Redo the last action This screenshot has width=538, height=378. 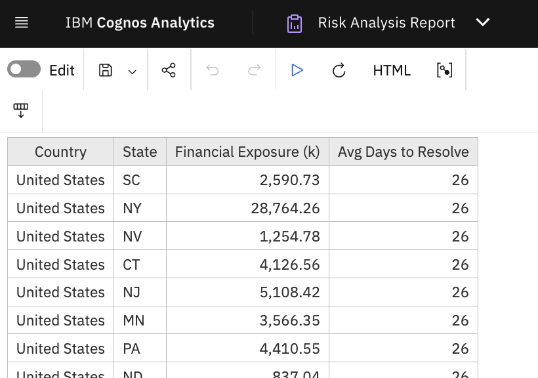[x=254, y=70]
